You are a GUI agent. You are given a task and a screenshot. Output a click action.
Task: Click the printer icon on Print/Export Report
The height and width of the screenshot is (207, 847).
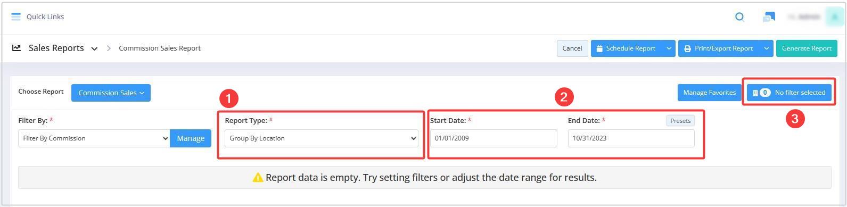(x=687, y=48)
